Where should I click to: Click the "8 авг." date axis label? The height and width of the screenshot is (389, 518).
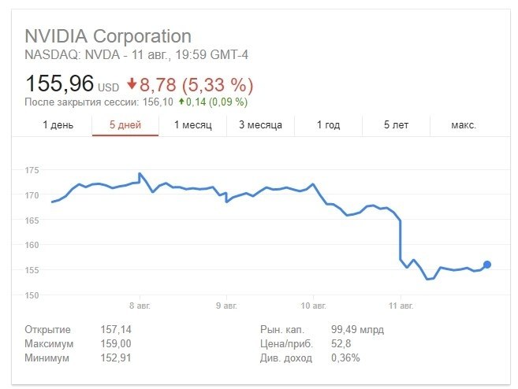[x=139, y=302]
